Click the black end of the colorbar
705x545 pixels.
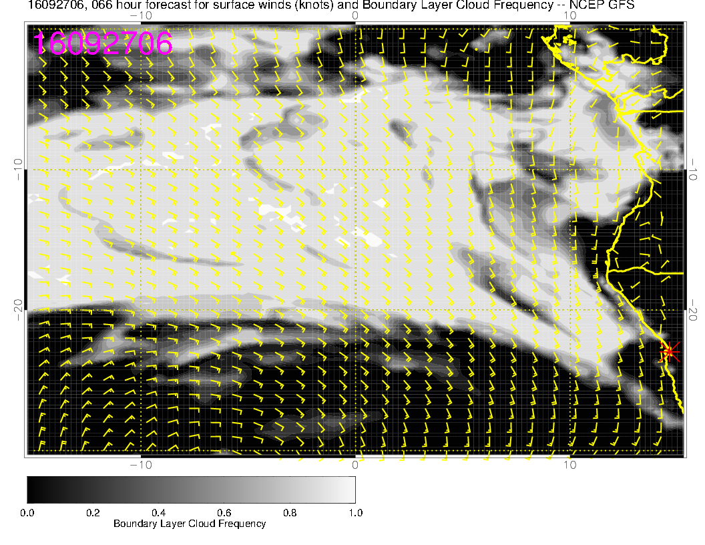31,489
